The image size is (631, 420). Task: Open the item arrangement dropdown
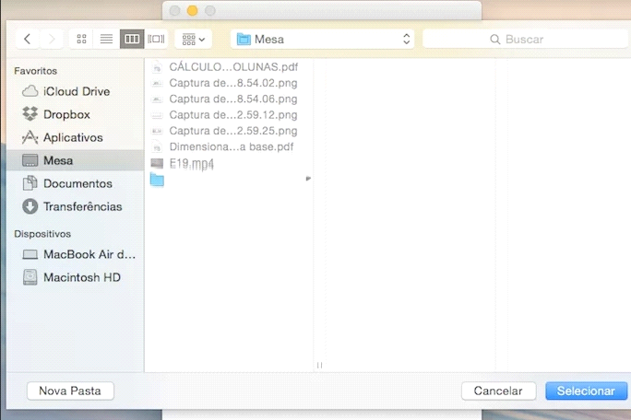(x=193, y=39)
